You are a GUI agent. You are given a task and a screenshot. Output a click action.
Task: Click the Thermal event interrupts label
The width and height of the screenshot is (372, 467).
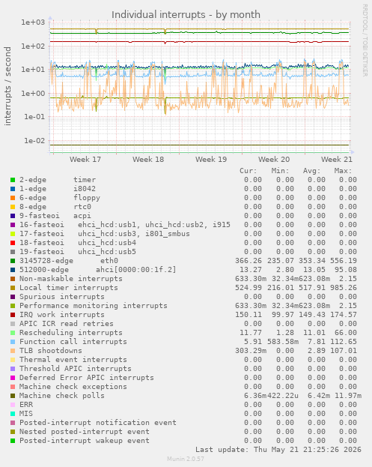73,360
